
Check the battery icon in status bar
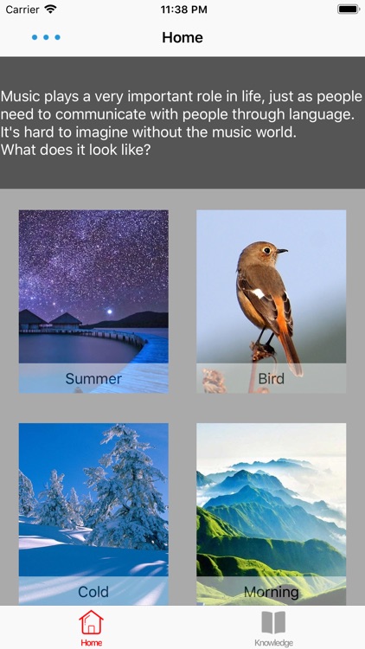[x=349, y=10]
